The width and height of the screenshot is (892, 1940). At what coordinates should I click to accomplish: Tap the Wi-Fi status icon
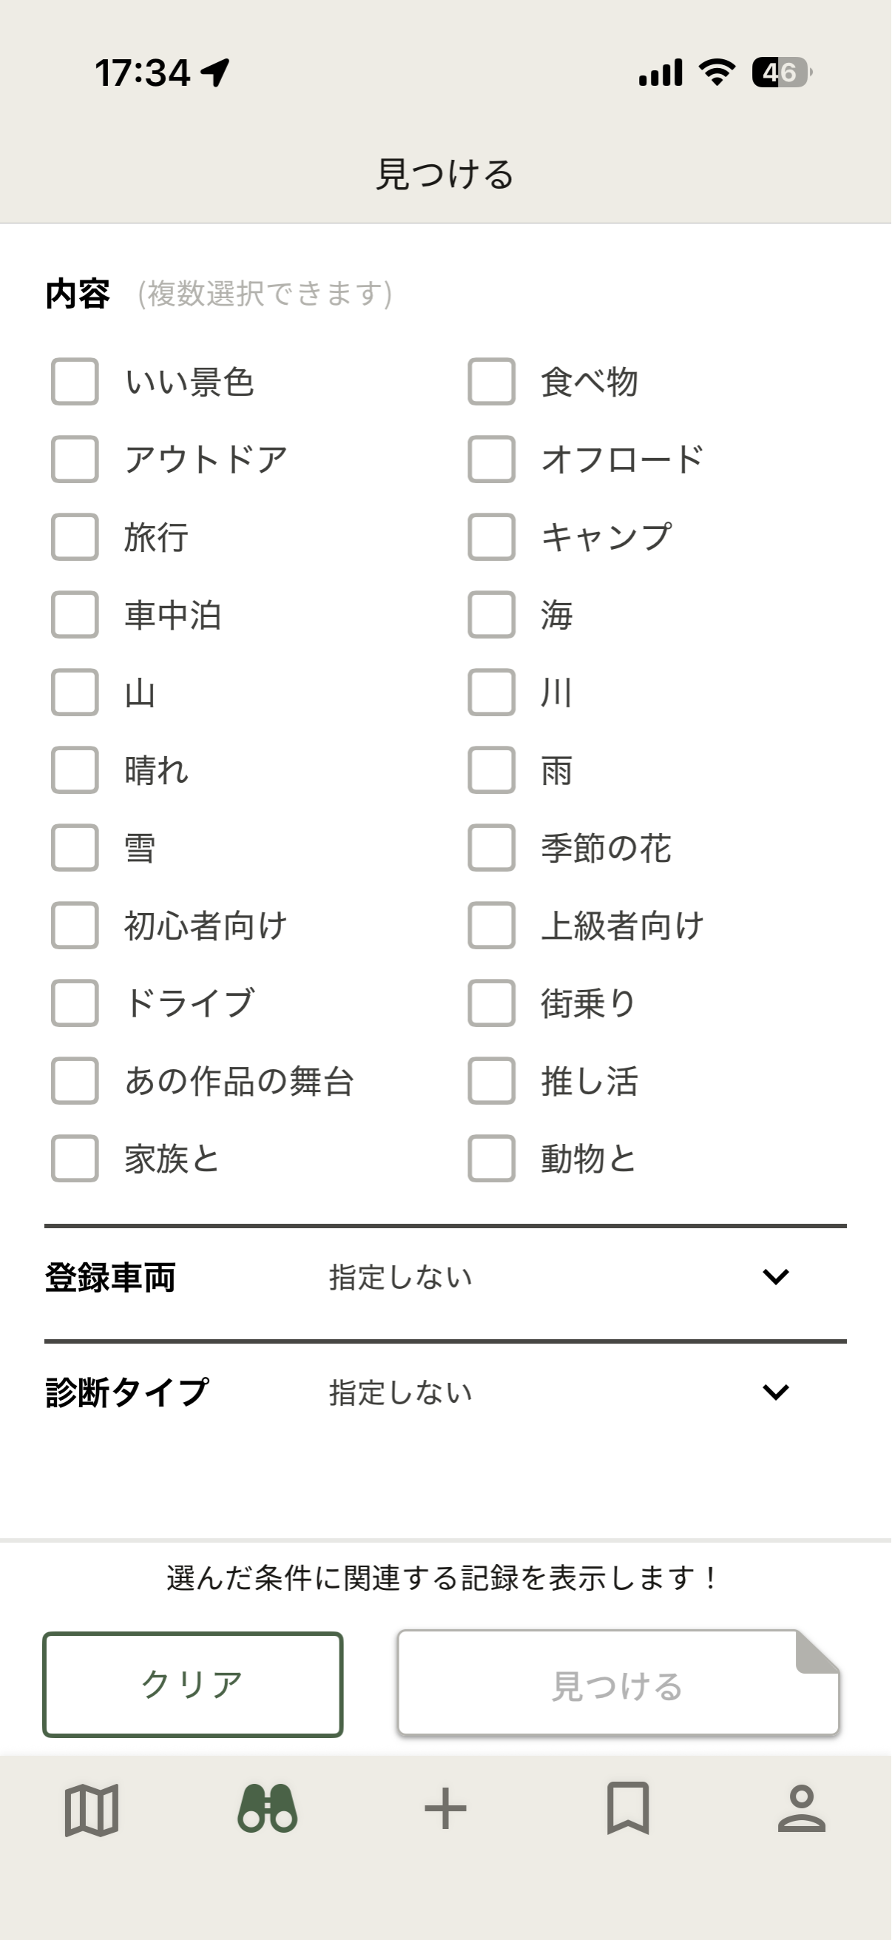coord(717,73)
